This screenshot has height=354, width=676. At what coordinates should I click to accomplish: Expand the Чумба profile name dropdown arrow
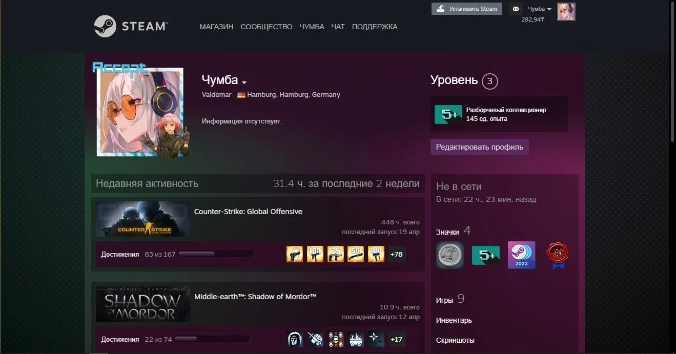pyautogui.click(x=244, y=82)
